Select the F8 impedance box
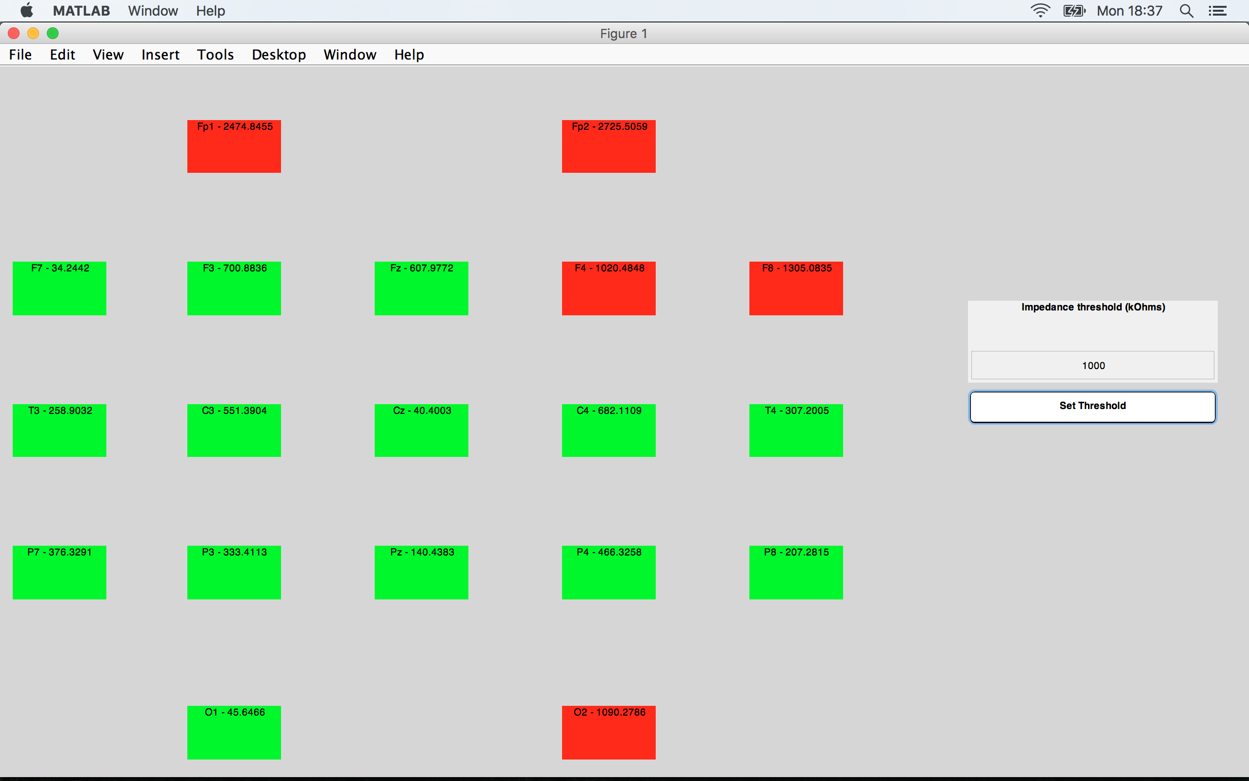Image resolution: width=1249 pixels, height=781 pixels. point(796,288)
